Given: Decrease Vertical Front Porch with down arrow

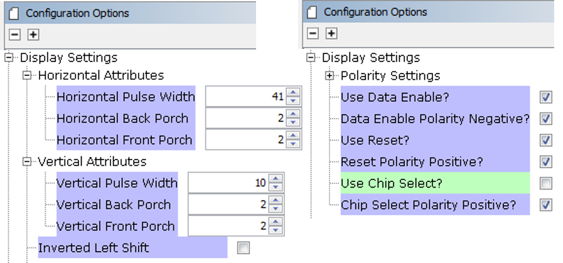Looking at the screenshot, I should coord(276,230).
